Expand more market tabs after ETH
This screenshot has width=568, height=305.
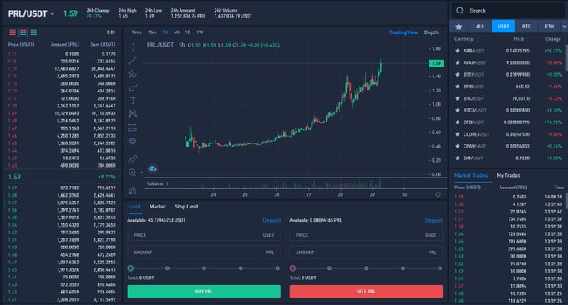pos(564,27)
